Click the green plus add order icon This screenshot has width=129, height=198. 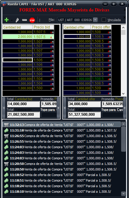6,20
